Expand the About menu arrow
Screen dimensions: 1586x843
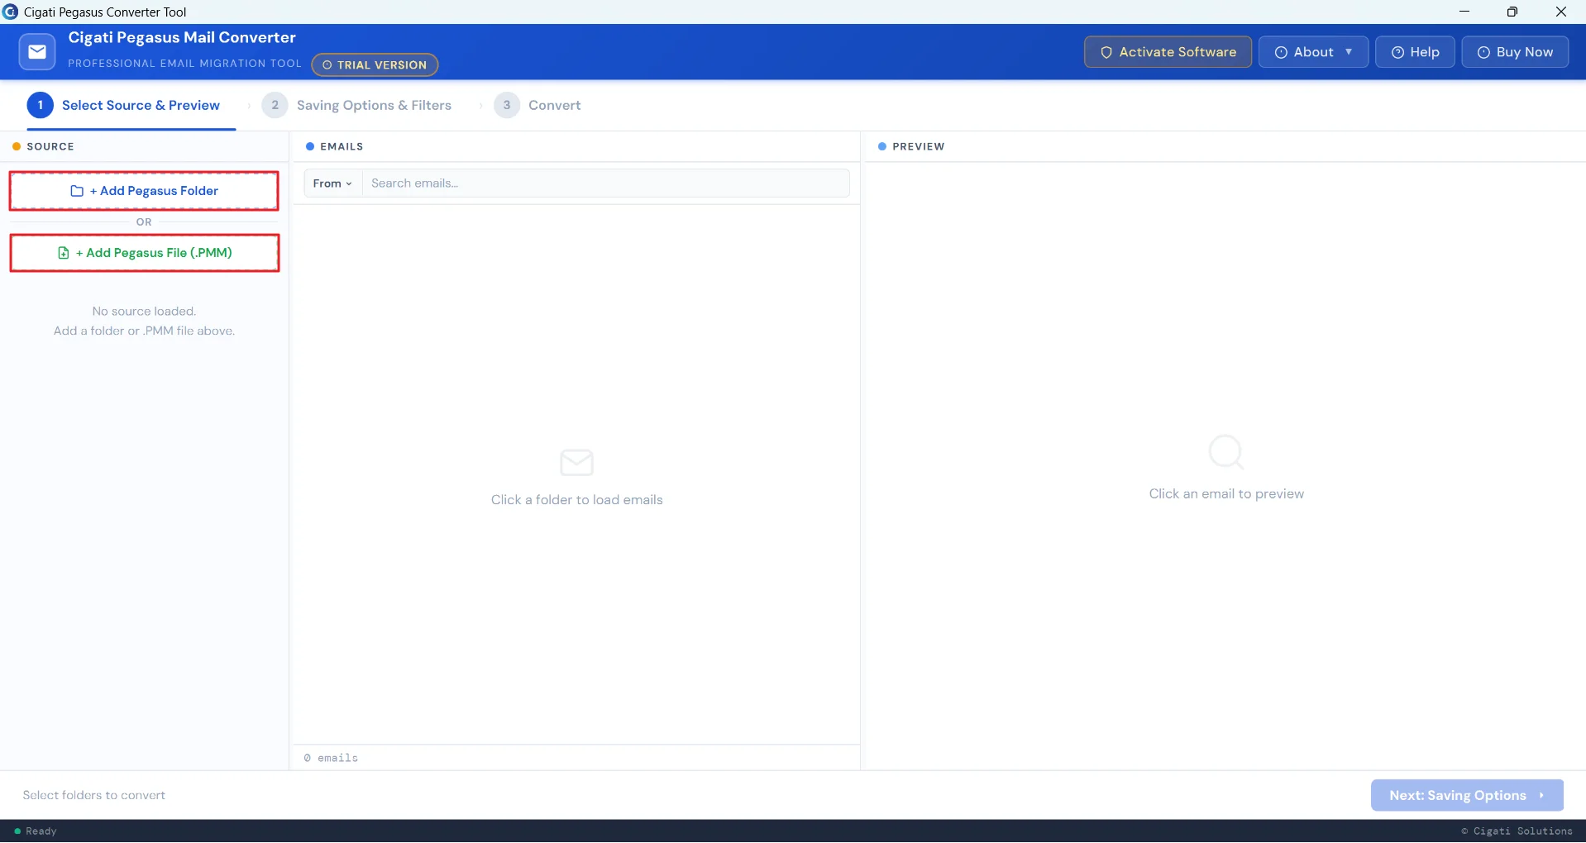pos(1349,52)
